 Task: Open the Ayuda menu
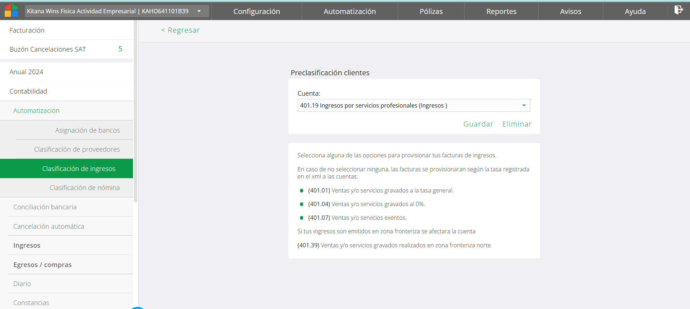635,11
